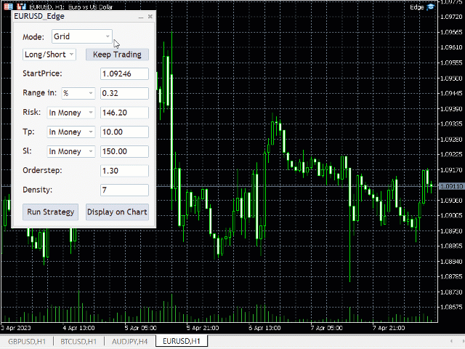Screen dimensions: 465x349
Task: Click the Keep Trading button
Action: [x=117, y=55]
